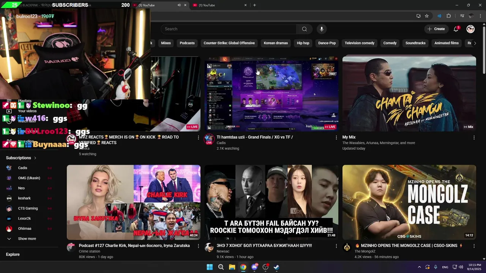Open Chrome extensions puzzle icon

[448, 16]
